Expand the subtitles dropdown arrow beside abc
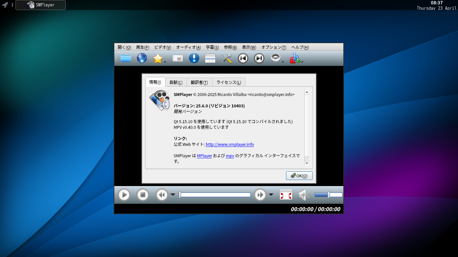This screenshot has width=458, height=257. pyautogui.click(x=302, y=62)
